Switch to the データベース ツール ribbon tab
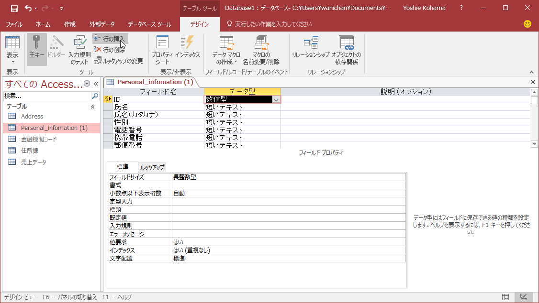This screenshot has width=539, height=303. [x=149, y=24]
